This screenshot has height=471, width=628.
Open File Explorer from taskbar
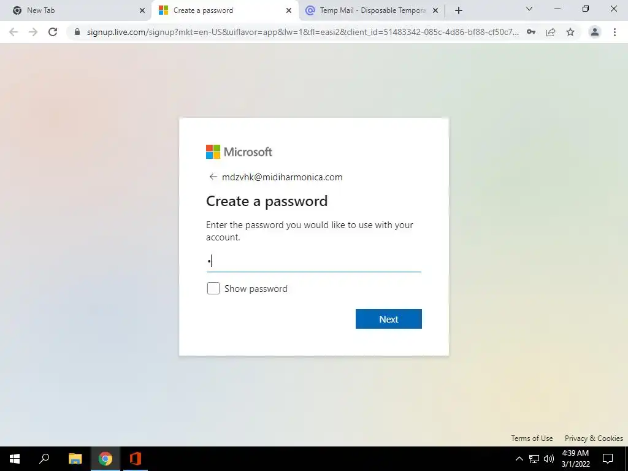coord(75,459)
